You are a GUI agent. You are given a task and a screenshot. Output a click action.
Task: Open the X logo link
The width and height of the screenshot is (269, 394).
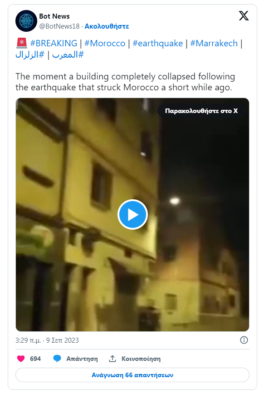click(244, 16)
